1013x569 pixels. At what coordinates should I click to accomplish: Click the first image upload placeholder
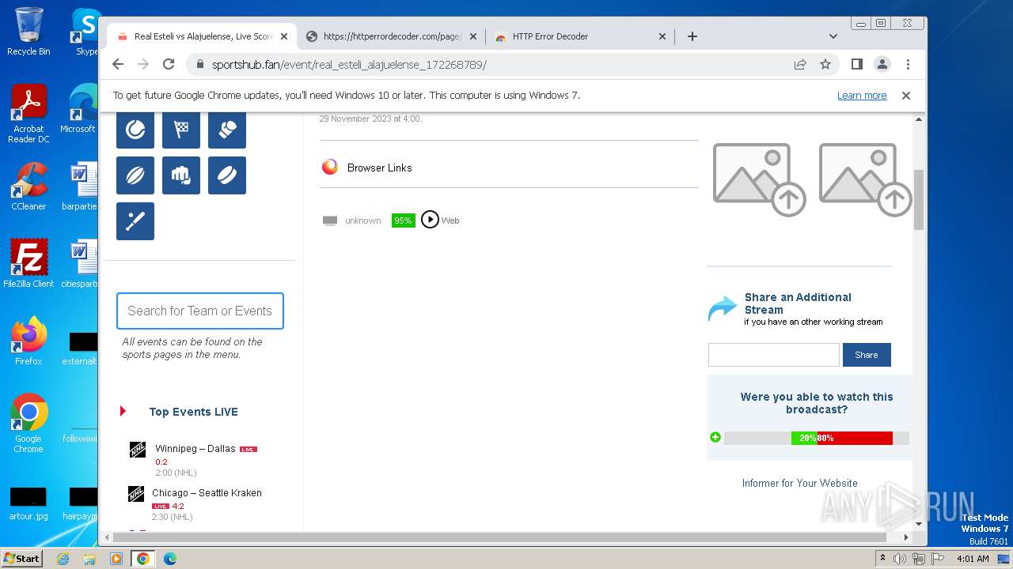pyautogui.click(x=758, y=179)
